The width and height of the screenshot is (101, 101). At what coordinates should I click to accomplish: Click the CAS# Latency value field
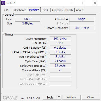click(60, 48)
